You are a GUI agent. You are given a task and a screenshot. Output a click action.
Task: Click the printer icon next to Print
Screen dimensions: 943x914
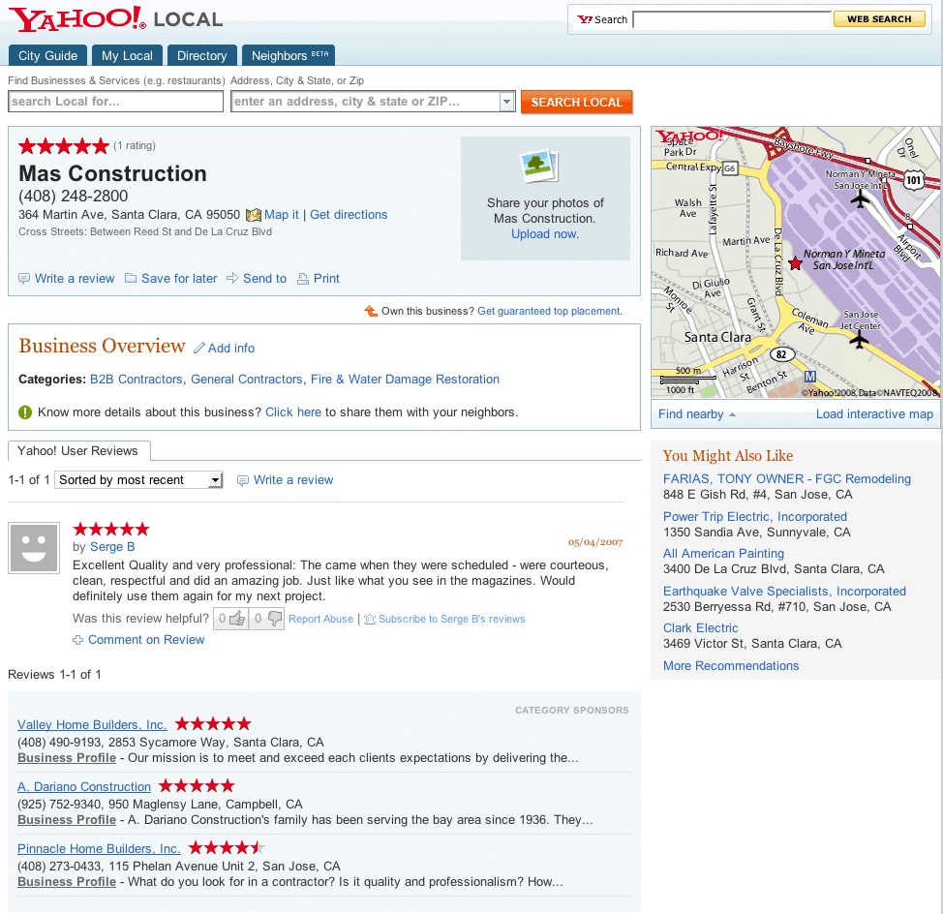(303, 279)
